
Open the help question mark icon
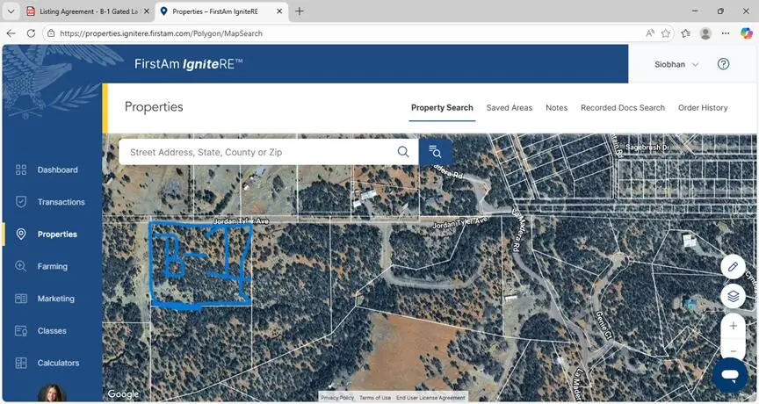point(723,64)
